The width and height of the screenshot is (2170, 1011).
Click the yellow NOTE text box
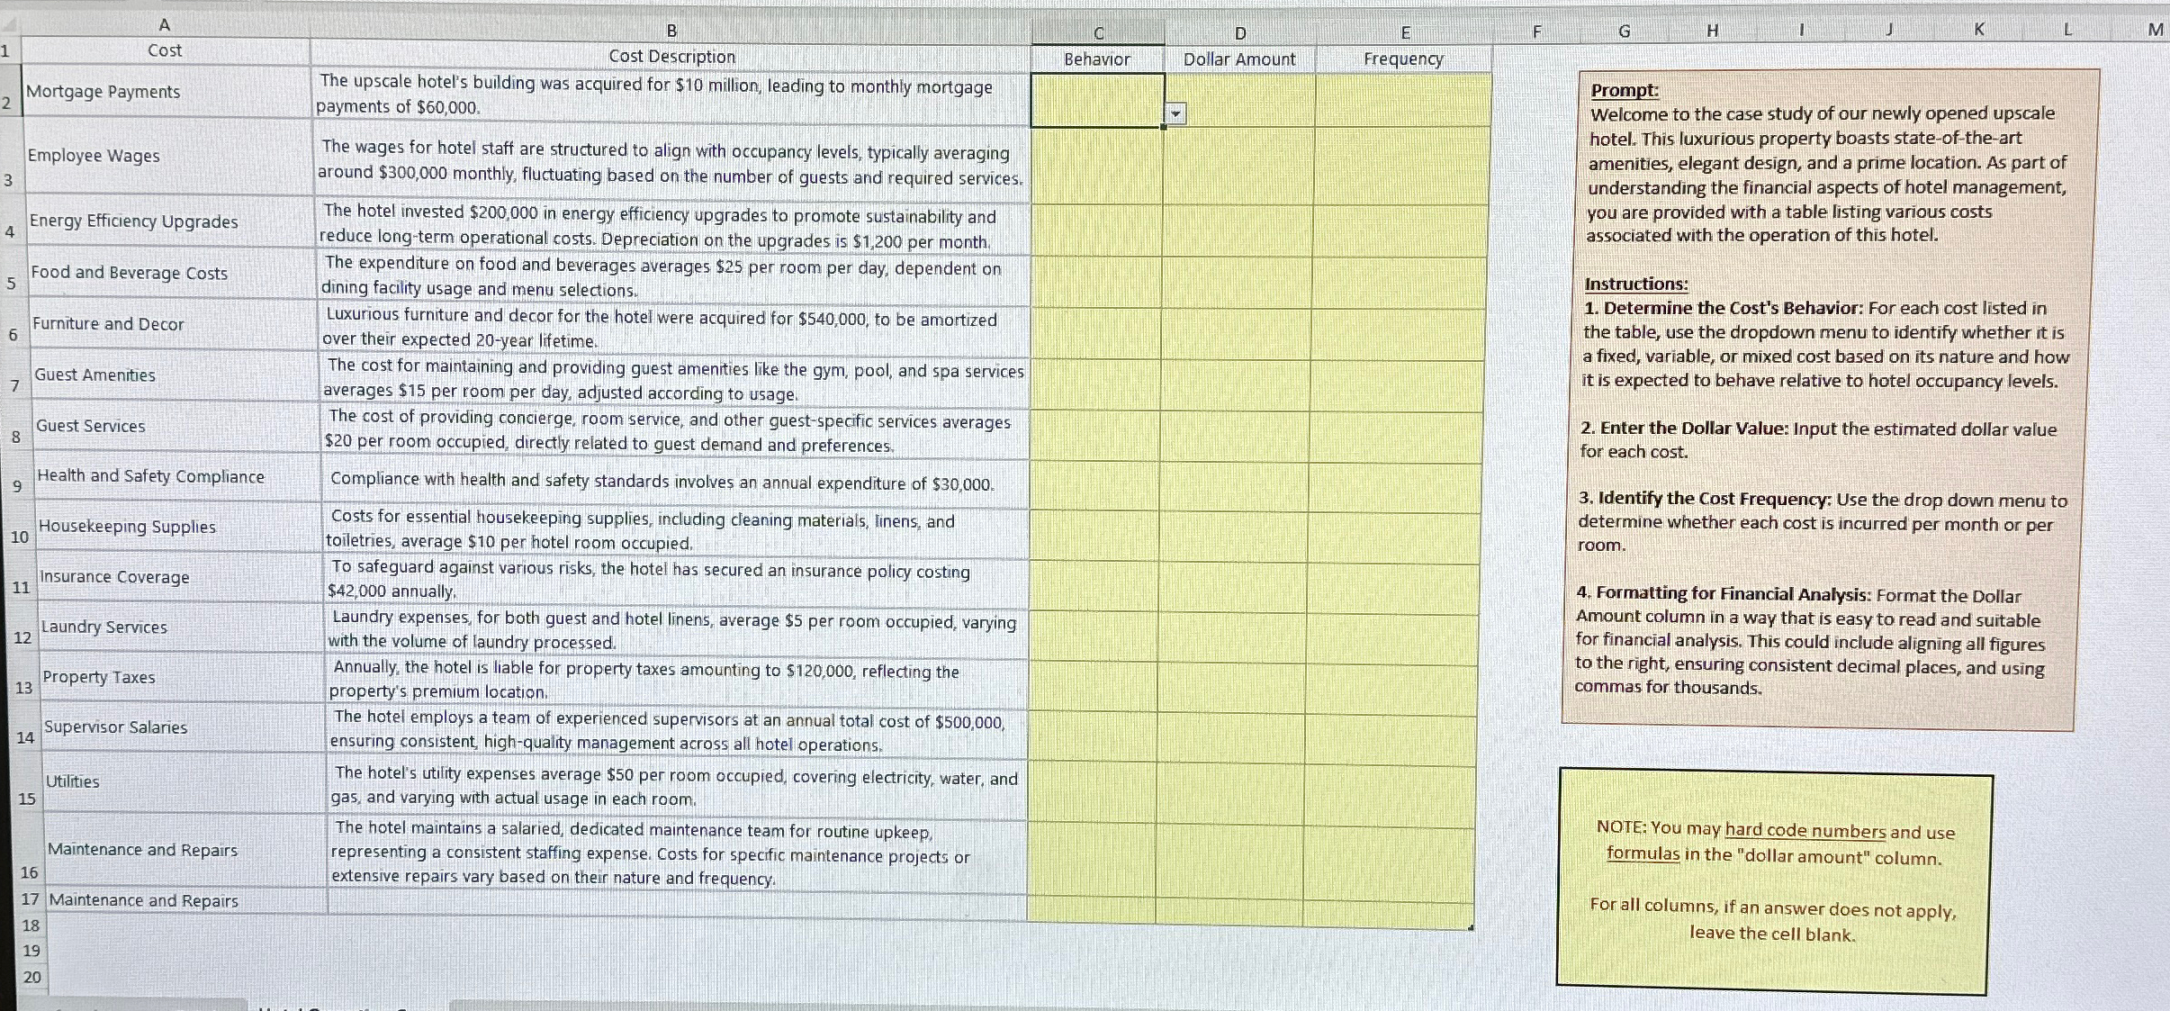tap(1773, 880)
